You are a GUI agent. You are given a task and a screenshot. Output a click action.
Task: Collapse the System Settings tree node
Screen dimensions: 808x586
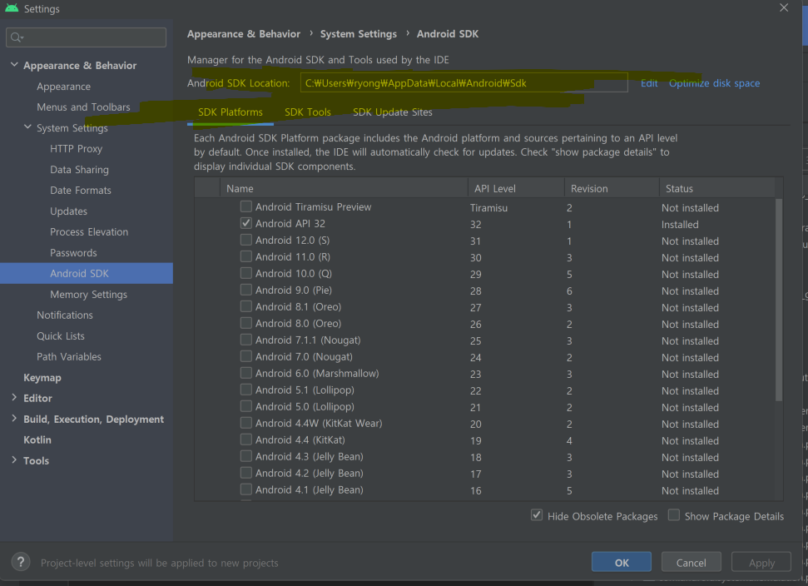coord(27,127)
